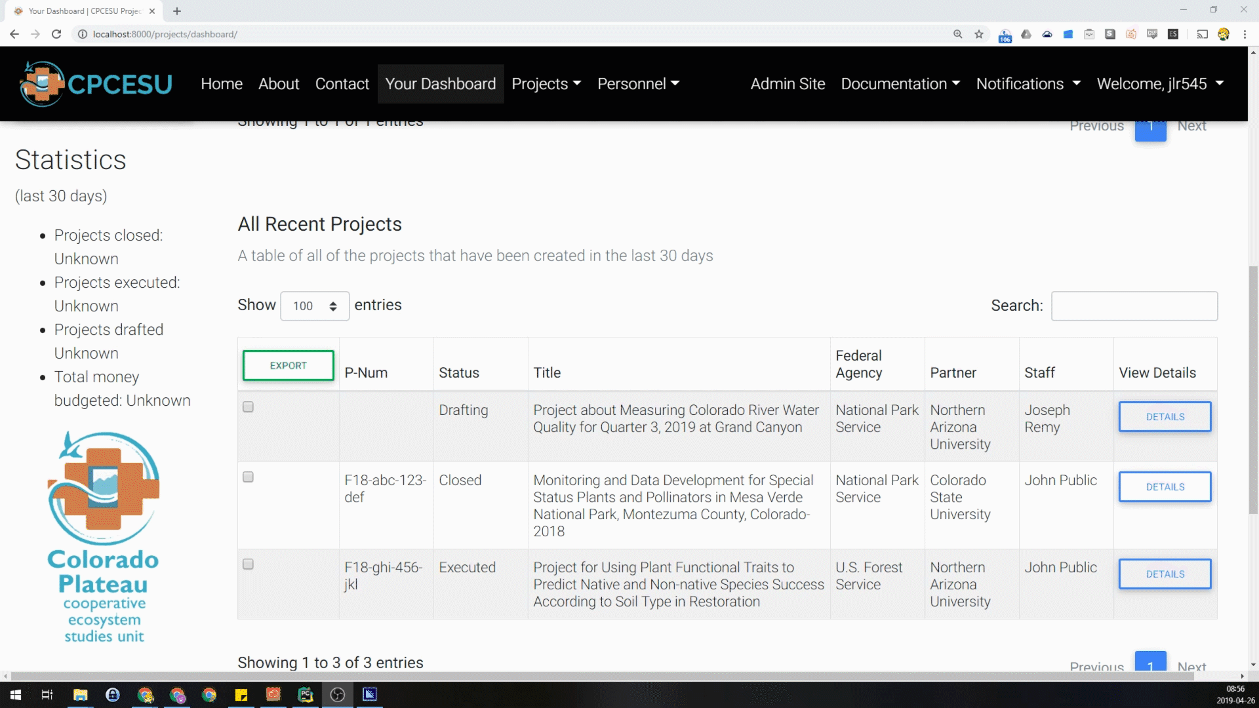This screenshot has height=708, width=1259.
Task: Select Your Dashboard nav item
Action: pos(441,84)
